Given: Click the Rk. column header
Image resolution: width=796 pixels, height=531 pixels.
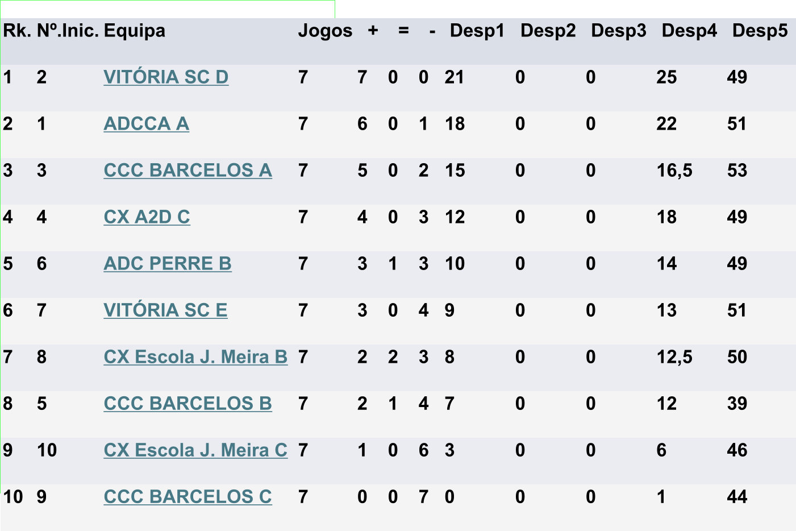Looking at the screenshot, I should pyautogui.click(x=17, y=31).
